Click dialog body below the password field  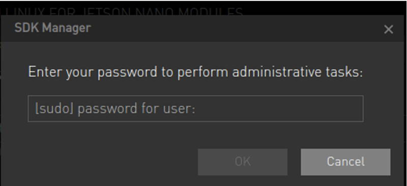pos(195,134)
